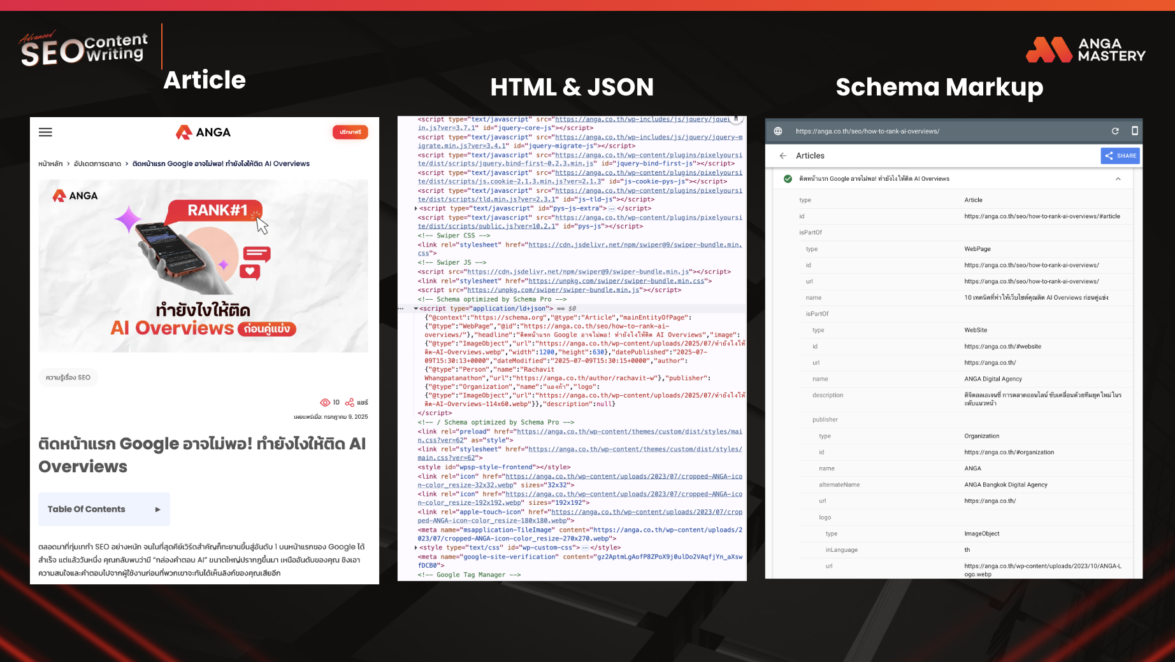Click the https://anga.co.th/#website id value
The height and width of the screenshot is (662, 1175).
1002,346
